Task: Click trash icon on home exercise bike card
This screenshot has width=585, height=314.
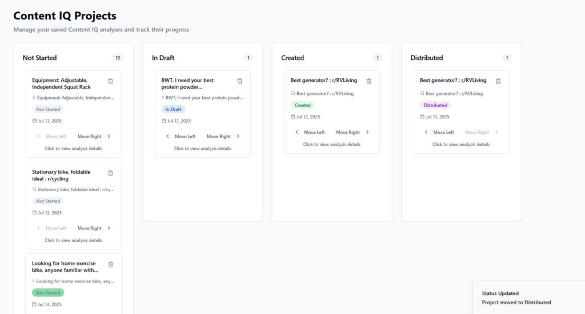Action: (x=111, y=264)
